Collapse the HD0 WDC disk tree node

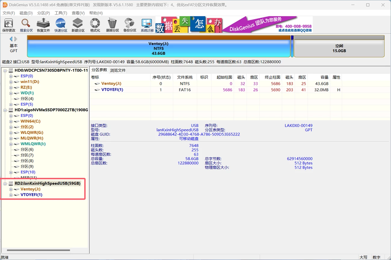tap(5, 71)
